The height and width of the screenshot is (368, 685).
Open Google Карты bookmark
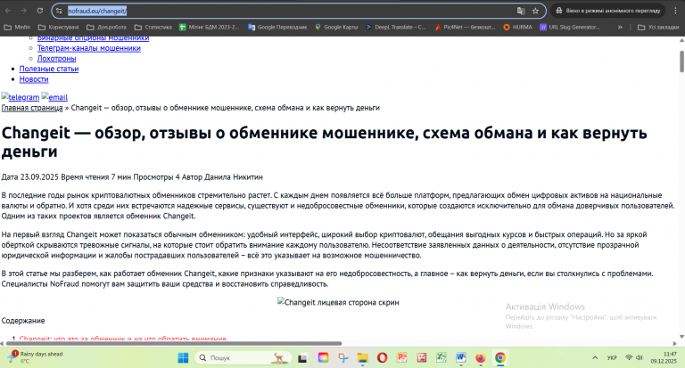[336, 27]
